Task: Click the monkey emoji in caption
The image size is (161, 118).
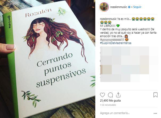Action: pyautogui.click(x=126, y=36)
